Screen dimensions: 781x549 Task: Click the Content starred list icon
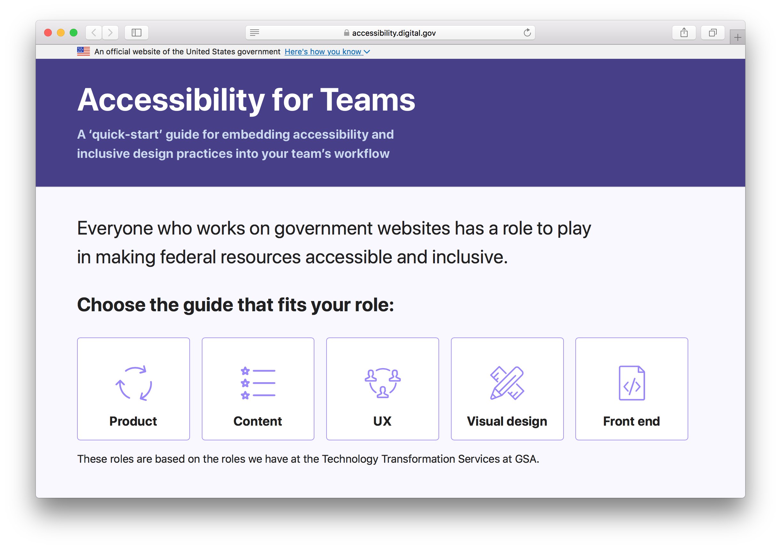(258, 383)
